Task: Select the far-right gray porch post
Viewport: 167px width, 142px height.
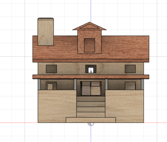Action: (142, 84)
